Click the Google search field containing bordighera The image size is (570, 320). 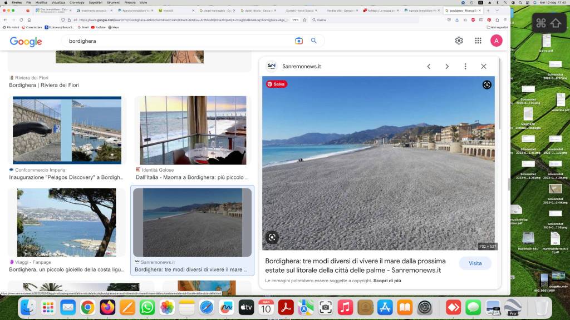tap(178, 41)
